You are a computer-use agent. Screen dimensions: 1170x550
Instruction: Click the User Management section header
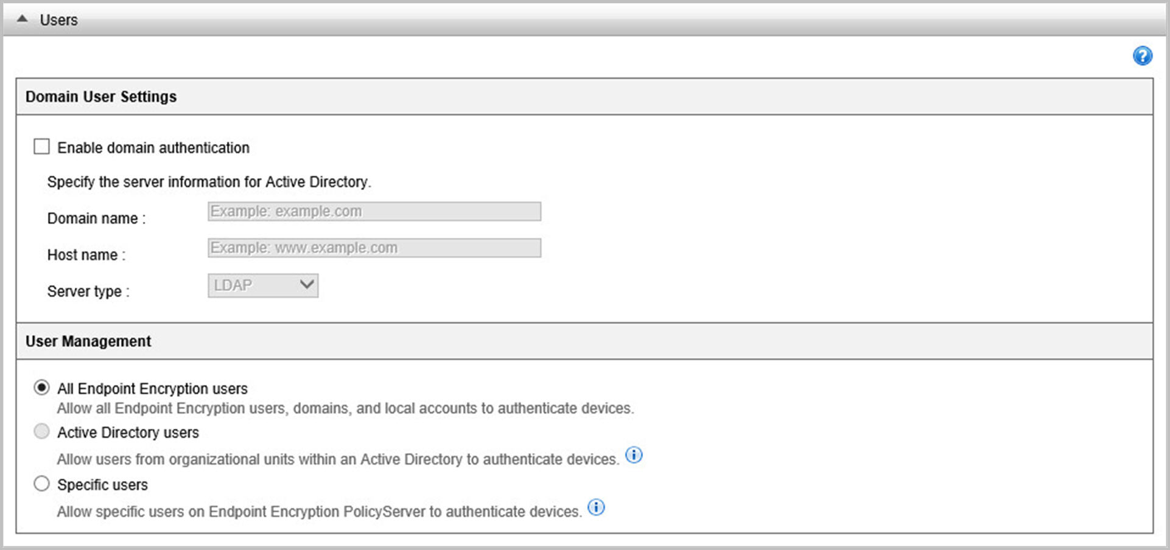pyautogui.click(x=88, y=341)
